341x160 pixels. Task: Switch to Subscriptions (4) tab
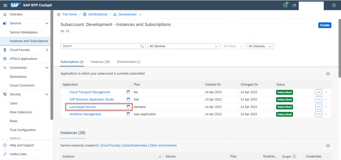(72, 62)
